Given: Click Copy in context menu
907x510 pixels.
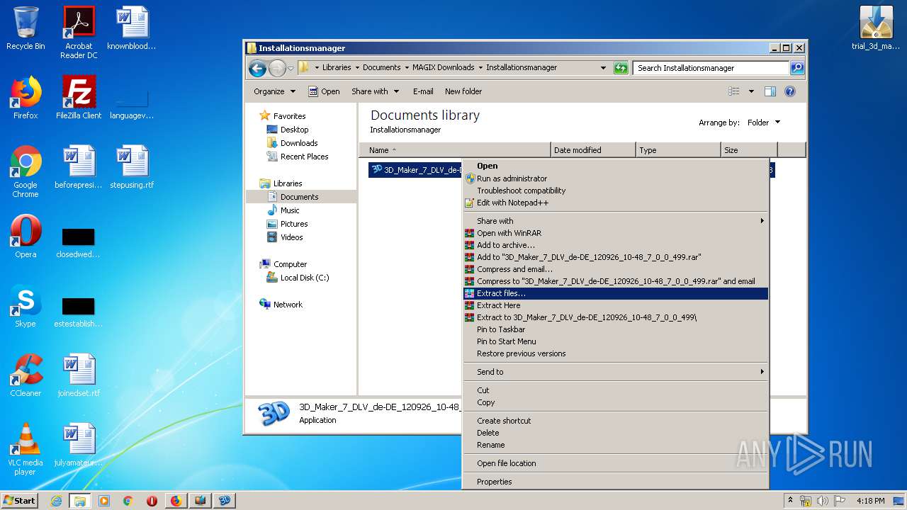Looking at the screenshot, I should coord(616,402).
